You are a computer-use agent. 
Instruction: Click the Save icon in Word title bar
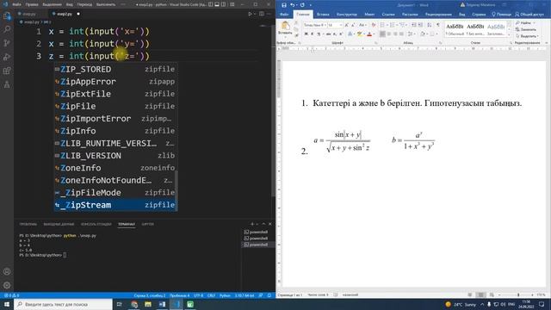[x=284, y=5]
